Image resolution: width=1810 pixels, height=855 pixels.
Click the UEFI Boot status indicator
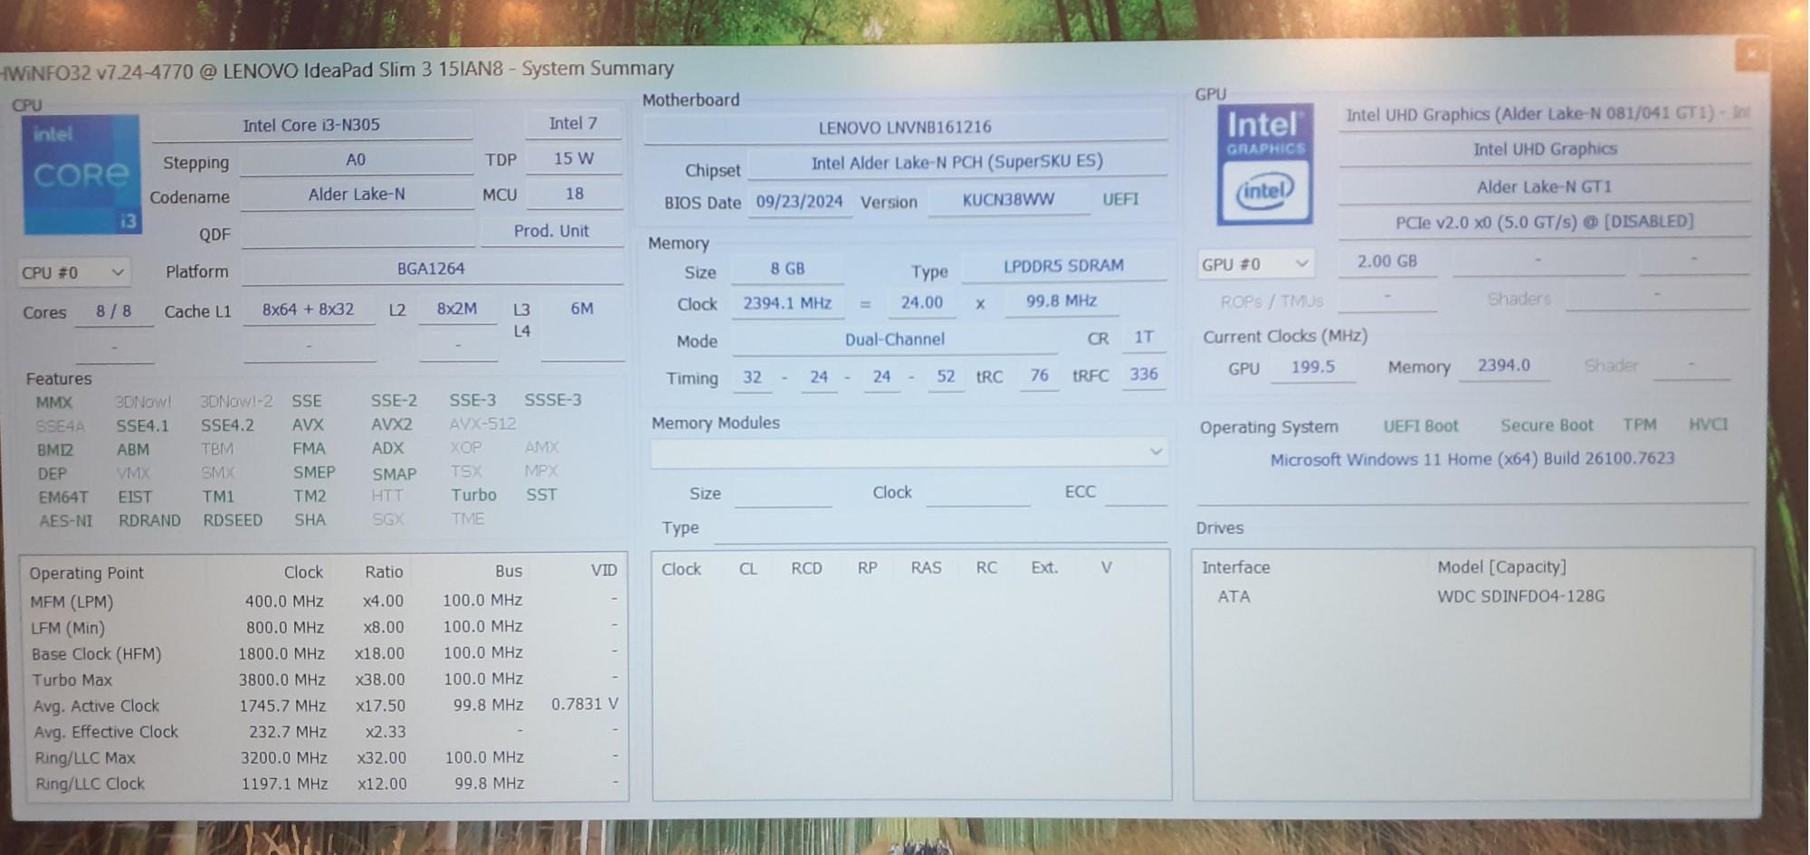tap(1420, 426)
